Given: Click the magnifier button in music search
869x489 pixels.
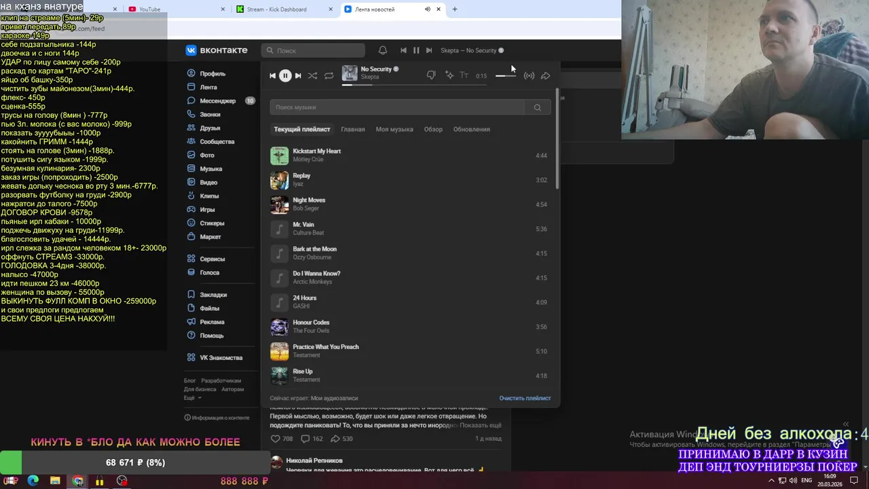Looking at the screenshot, I should coord(537,107).
